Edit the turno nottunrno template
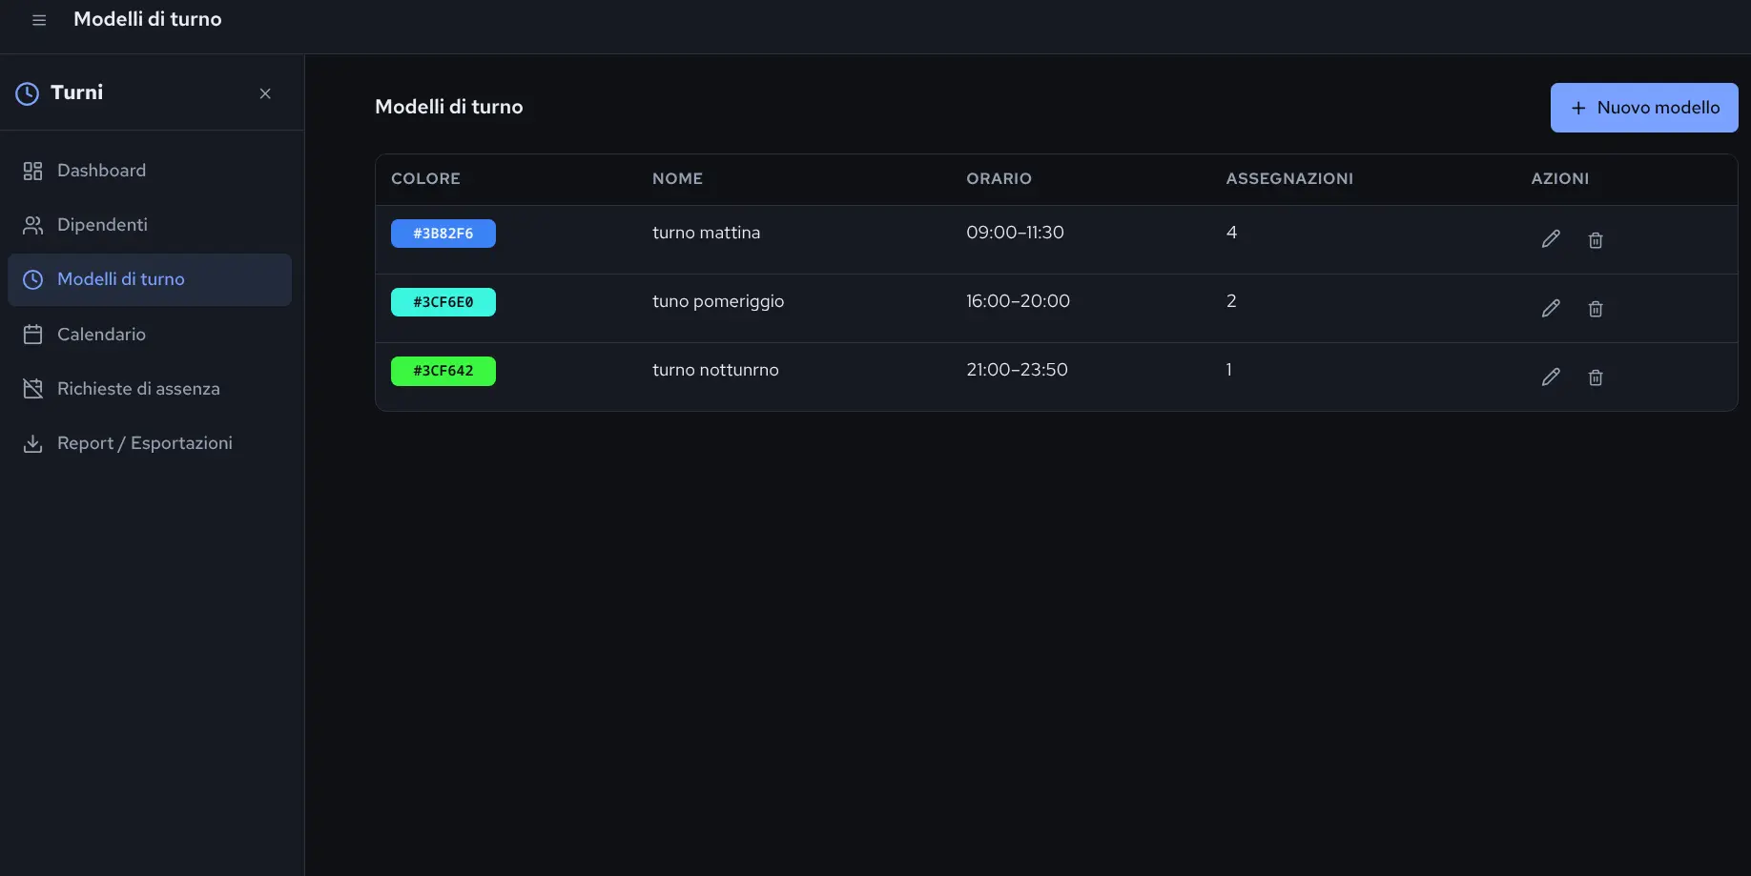This screenshot has height=876, width=1751. (x=1551, y=377)
